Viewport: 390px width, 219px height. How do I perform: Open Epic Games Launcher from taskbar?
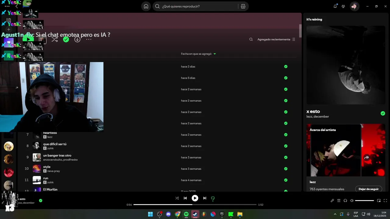222,214
